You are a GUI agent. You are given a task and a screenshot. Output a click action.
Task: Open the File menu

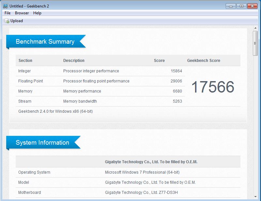click(x=8, y=13)
